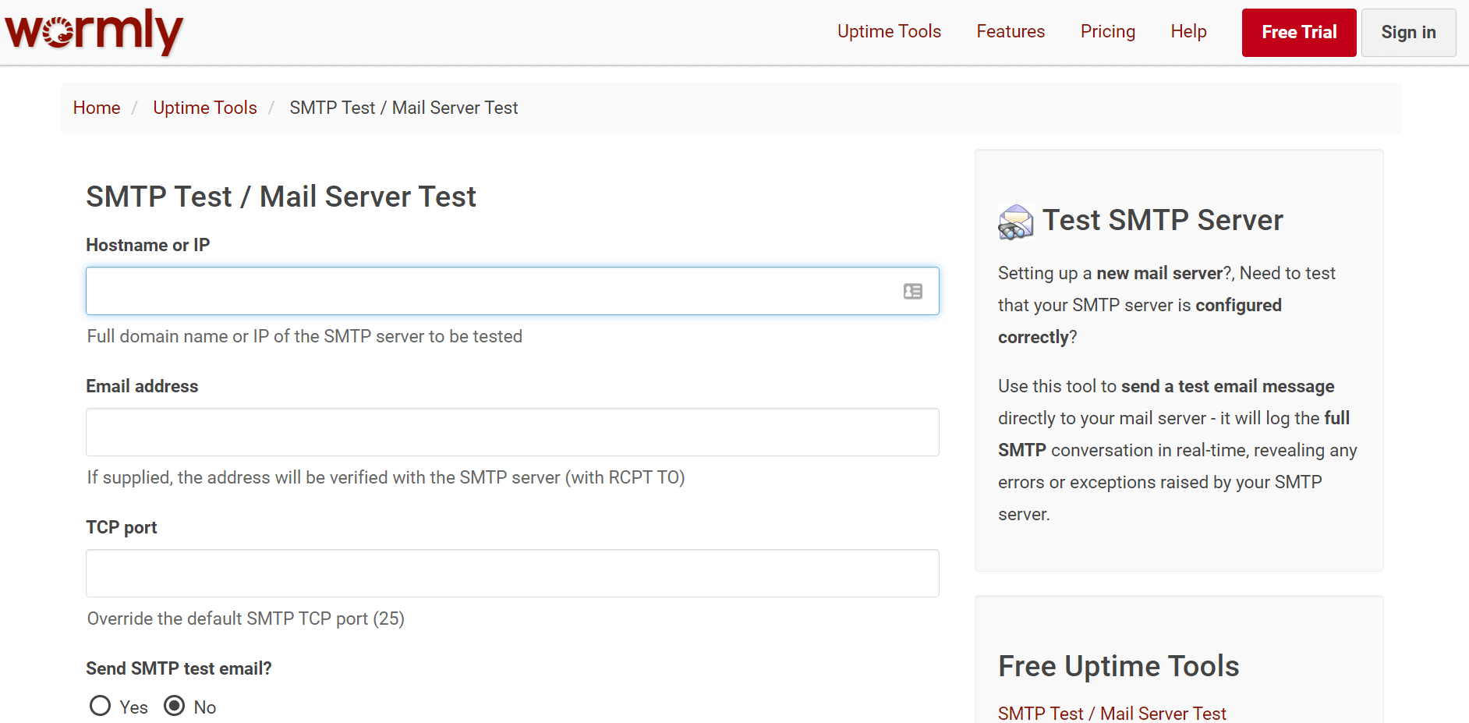Click the SMTP Test breadcrumb label
The height and width of the screenshot is (723, 1469).
404,108
